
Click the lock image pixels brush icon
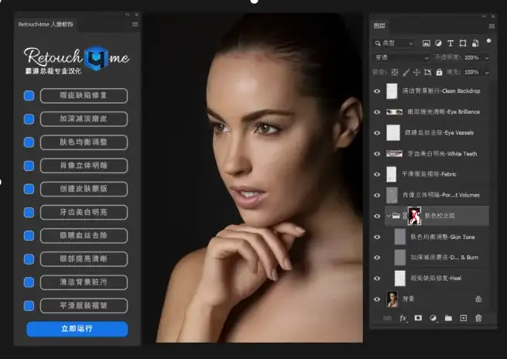(x=406, y=72)
